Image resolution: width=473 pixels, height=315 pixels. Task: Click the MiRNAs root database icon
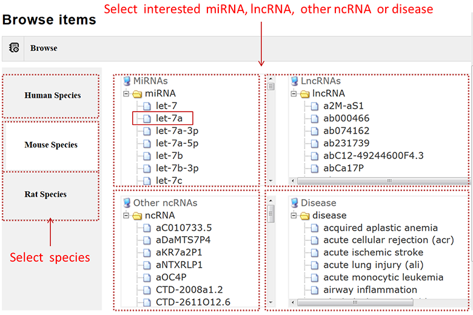click(x=127, y=81)
